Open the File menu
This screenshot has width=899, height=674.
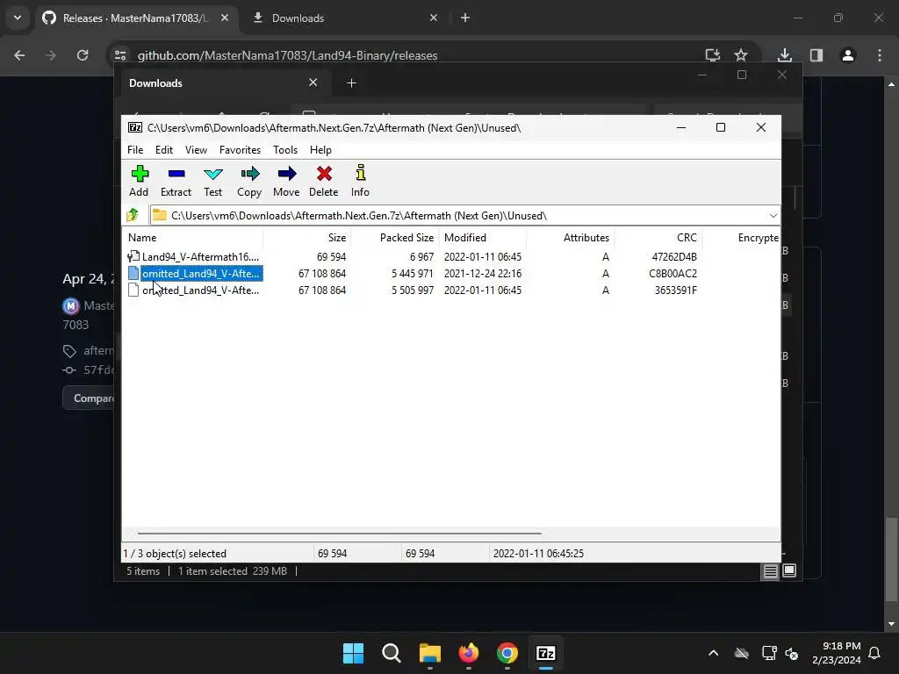pos(135,149)
